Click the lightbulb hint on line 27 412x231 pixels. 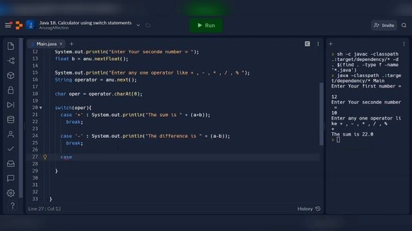tap(45, 157)
